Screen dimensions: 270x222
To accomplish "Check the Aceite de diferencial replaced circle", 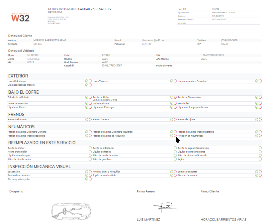I will (x=175, y=148).
